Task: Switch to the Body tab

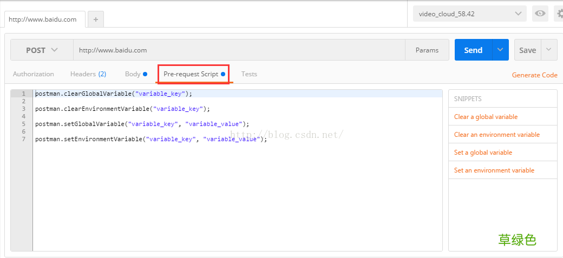Action: pos(136,74)
